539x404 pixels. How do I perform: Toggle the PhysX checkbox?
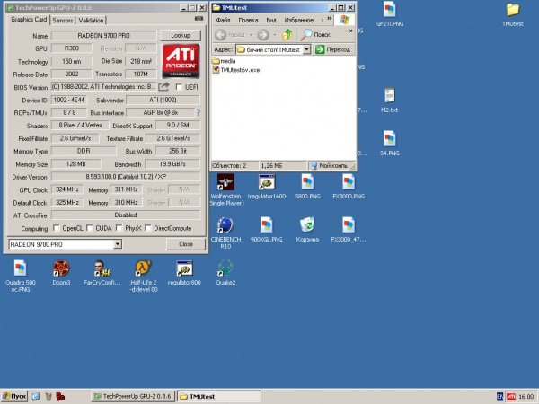pyautogui.click(x=119, y=228)
